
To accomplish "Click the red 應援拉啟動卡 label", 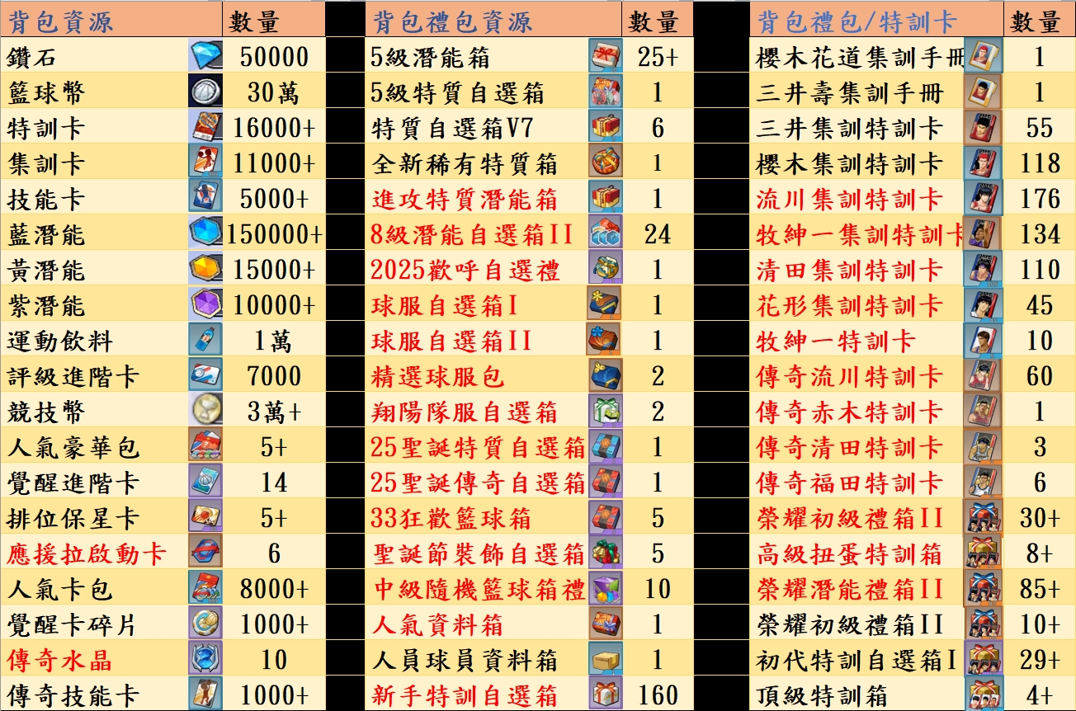I will [86, 553].
